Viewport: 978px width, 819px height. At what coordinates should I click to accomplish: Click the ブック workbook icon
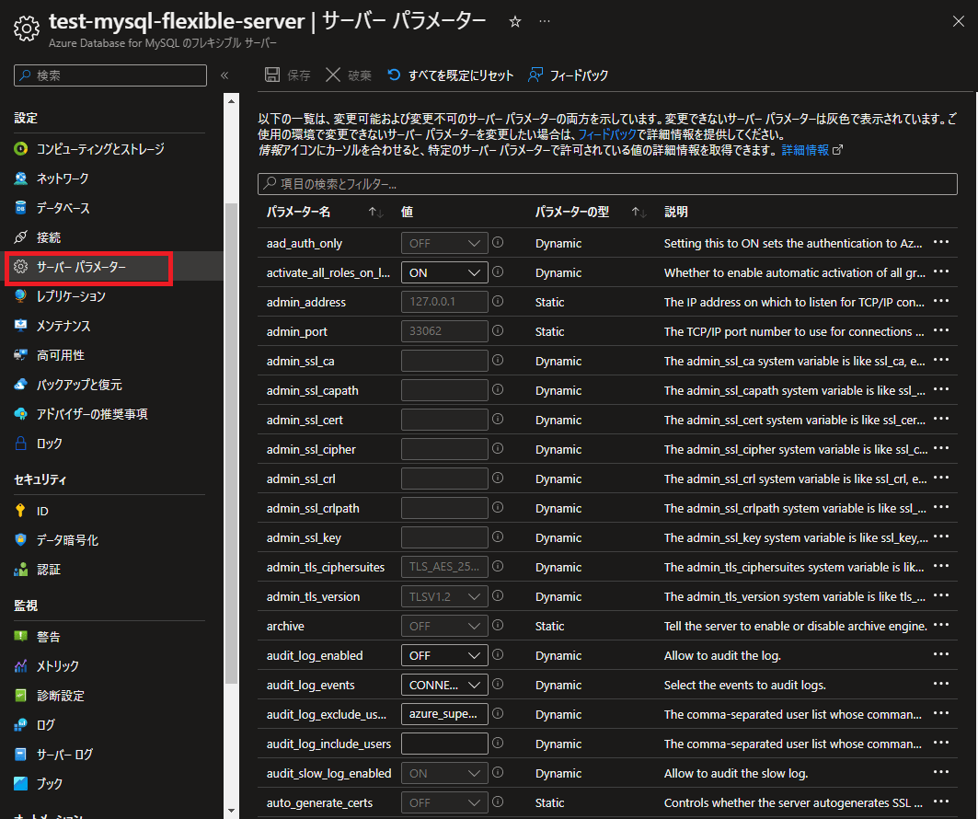[20, 783]
